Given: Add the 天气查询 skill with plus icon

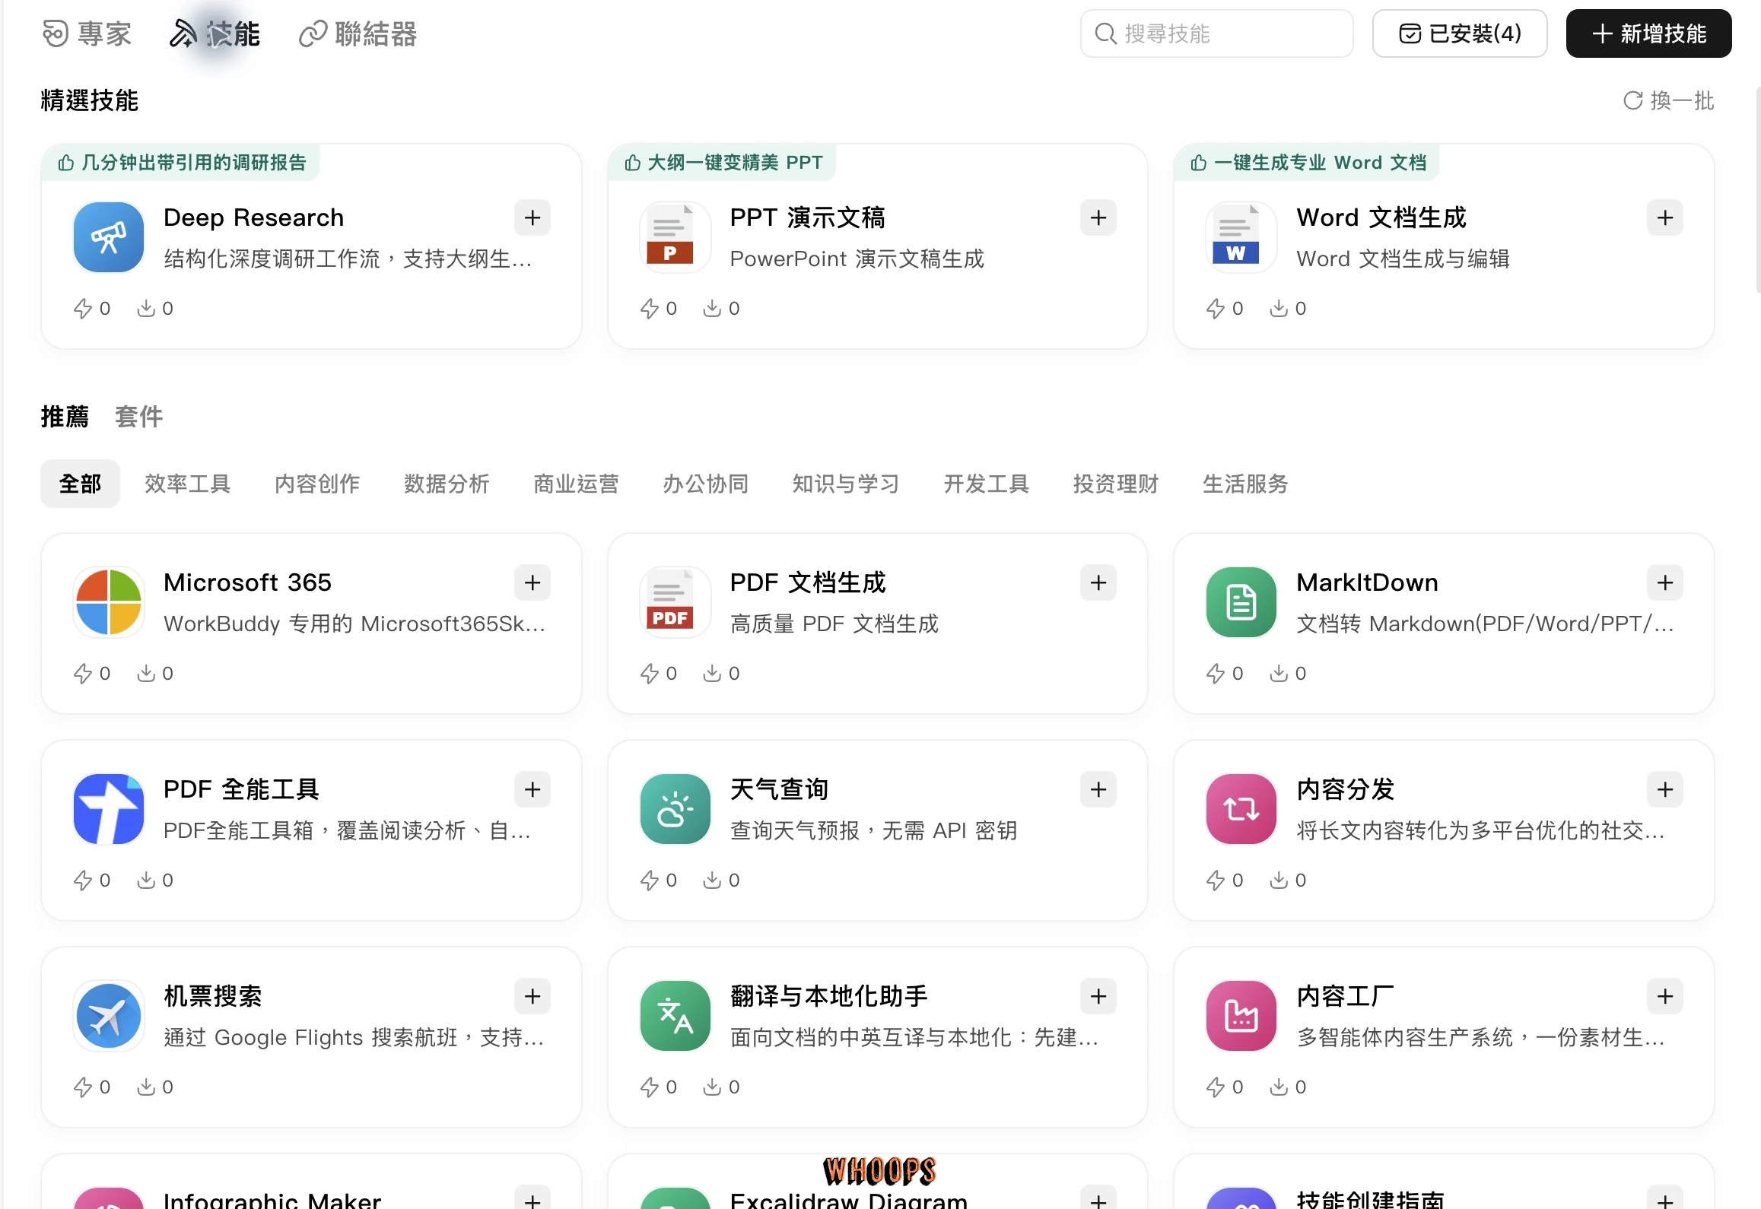Looking at the screenshot, I should coord(1098,790).
